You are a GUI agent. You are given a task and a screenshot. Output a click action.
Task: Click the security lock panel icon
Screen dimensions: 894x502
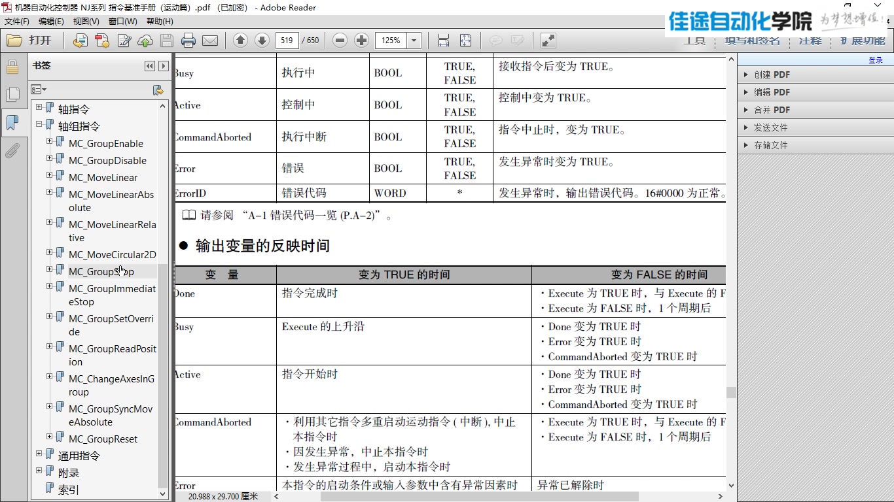[x=12, y=67]
